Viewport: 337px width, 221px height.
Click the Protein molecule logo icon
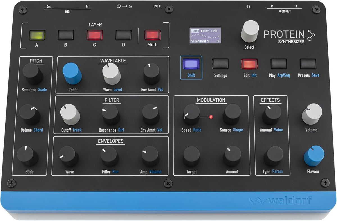(x=311, y=35)
